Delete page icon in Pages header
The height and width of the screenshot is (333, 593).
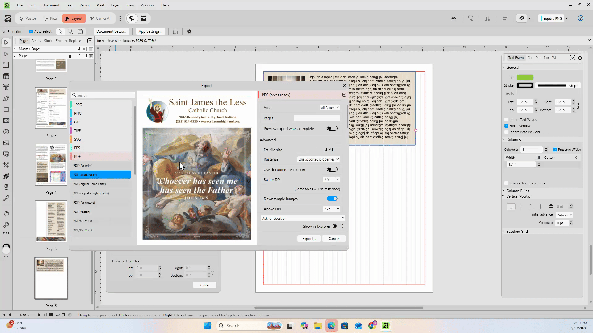pyautogui.click(x=91, y=56)
